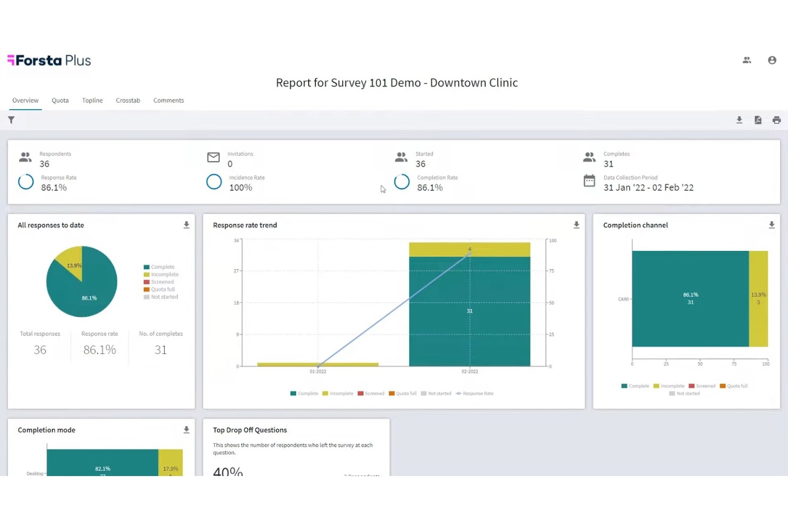Download the All responses to date chart

click(x=186, y=225)
